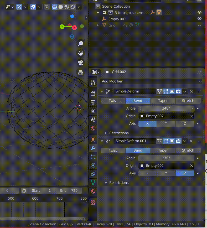Collapse the SimpleDeform modifier panel
Viewport: 207px width, 228px height.
coord(102,91)
